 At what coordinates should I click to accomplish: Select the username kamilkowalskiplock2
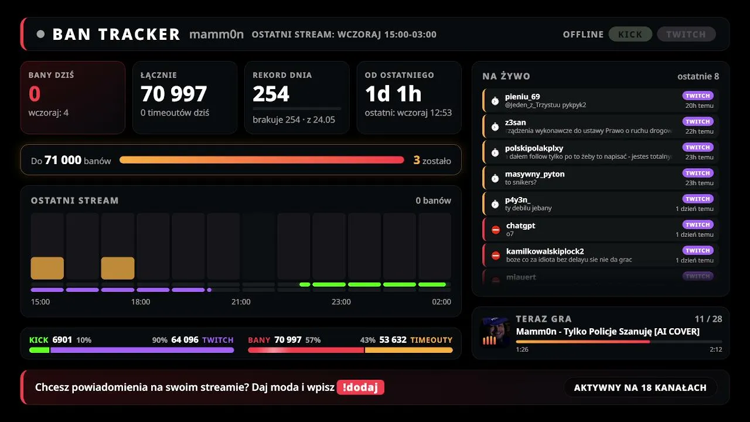[x=545, y=251]
